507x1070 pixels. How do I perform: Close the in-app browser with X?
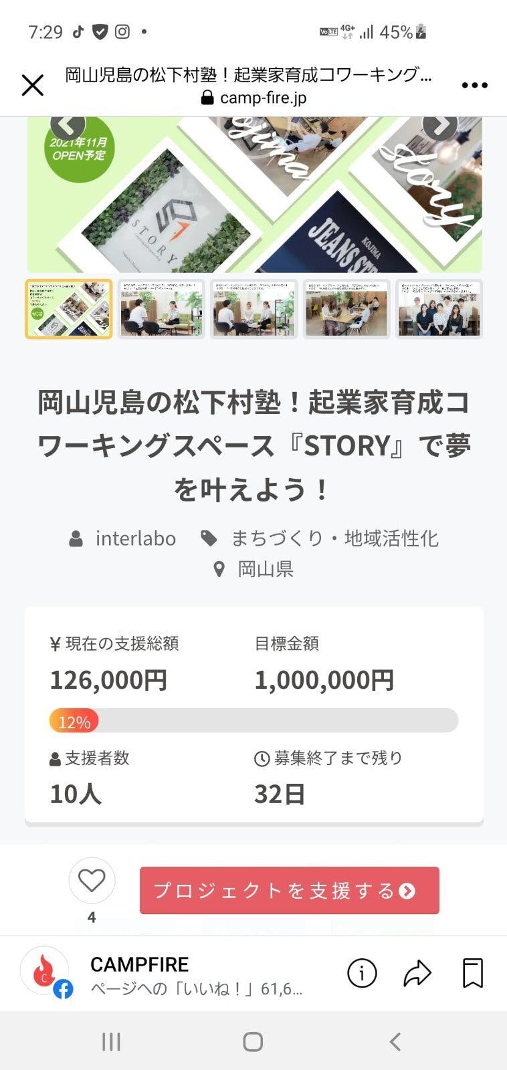coord(32,86)
